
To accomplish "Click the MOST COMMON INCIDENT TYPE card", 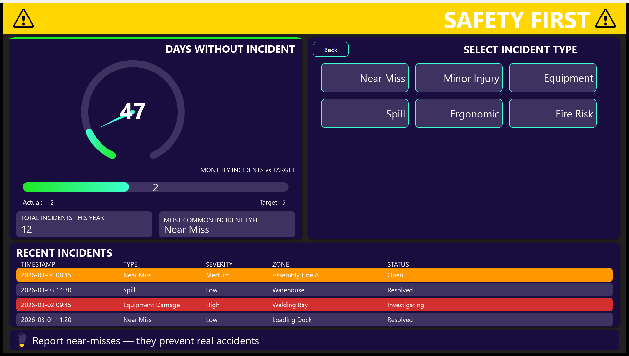I will click(227, 224).
